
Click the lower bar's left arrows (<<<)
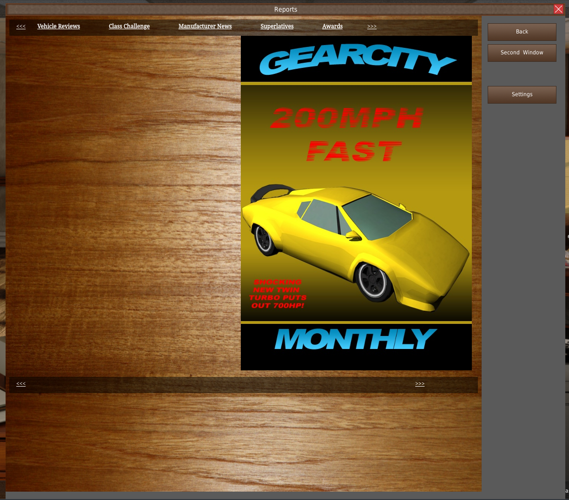(21, 384)
